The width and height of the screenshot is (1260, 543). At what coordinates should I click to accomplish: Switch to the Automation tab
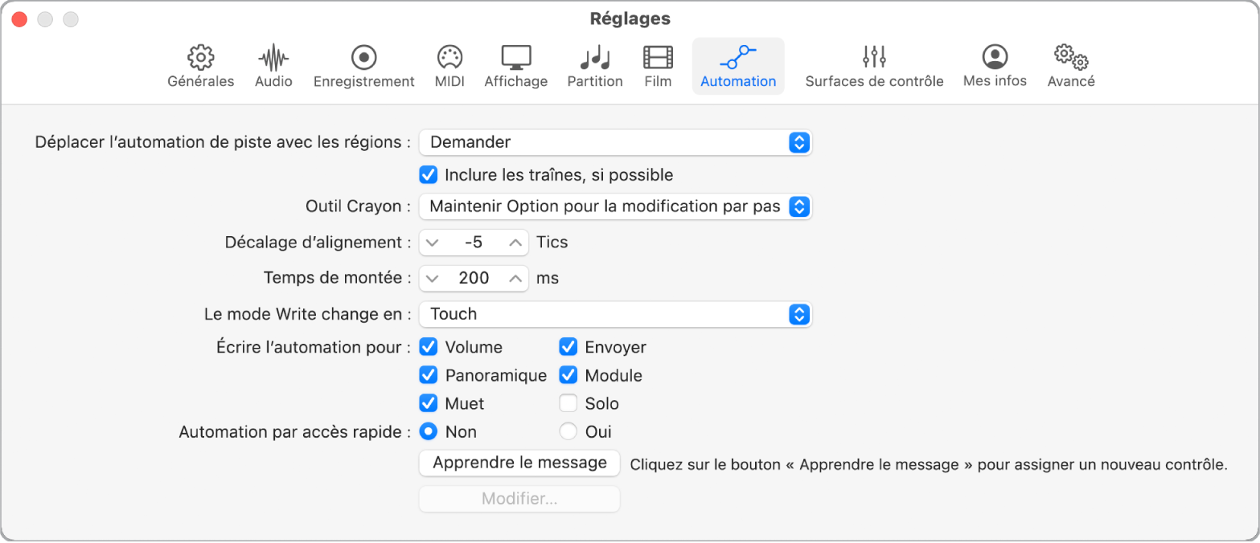tap(737, 64)
